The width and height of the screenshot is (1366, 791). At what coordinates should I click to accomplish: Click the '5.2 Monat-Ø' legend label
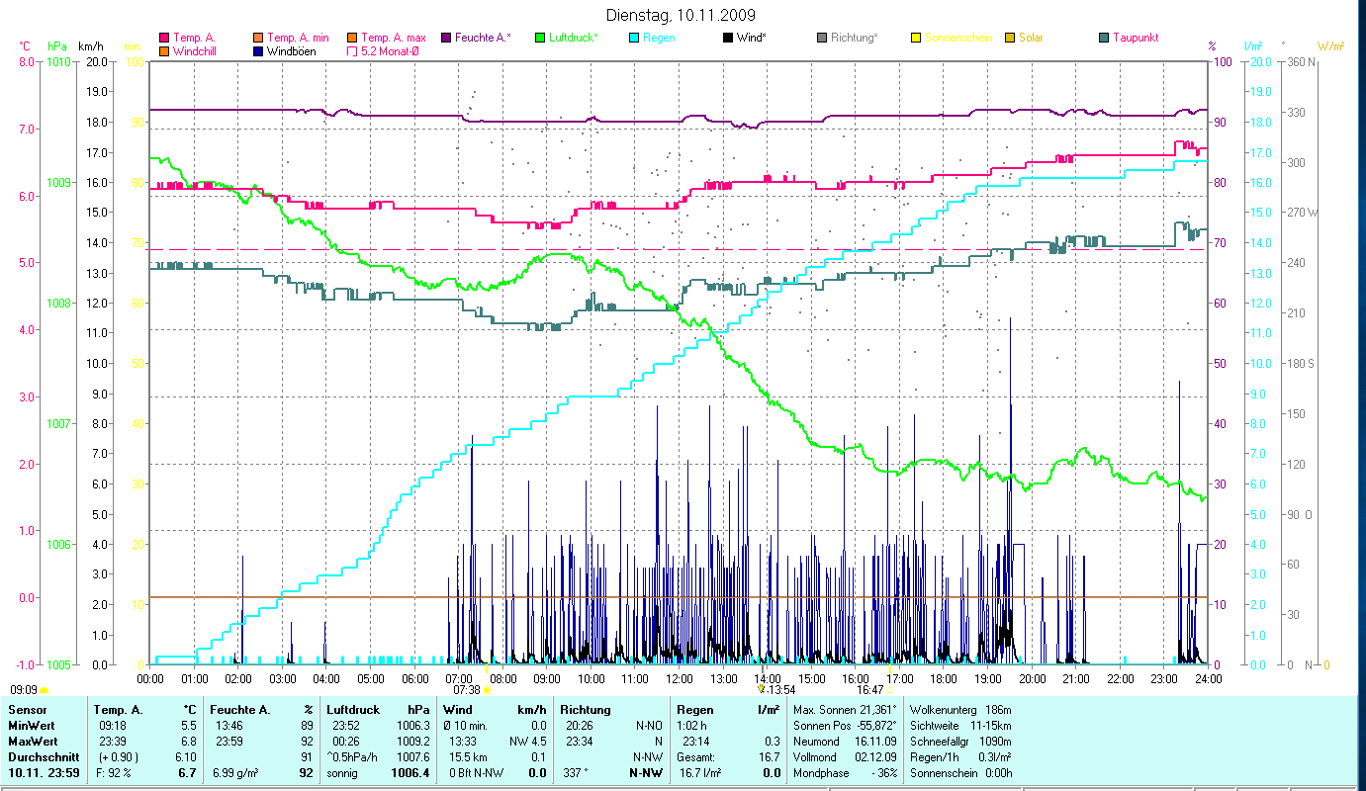pyautogui.click(x=390, y=50)
